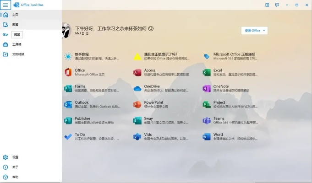This screenshot has height=183, width=312.
Task: Open the key icon activation page
Action: pyautogui.click(x=5, y=35)
